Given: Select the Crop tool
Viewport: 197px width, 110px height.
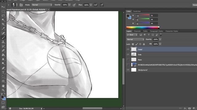Looking at the screenshot, I should [3, 24].
